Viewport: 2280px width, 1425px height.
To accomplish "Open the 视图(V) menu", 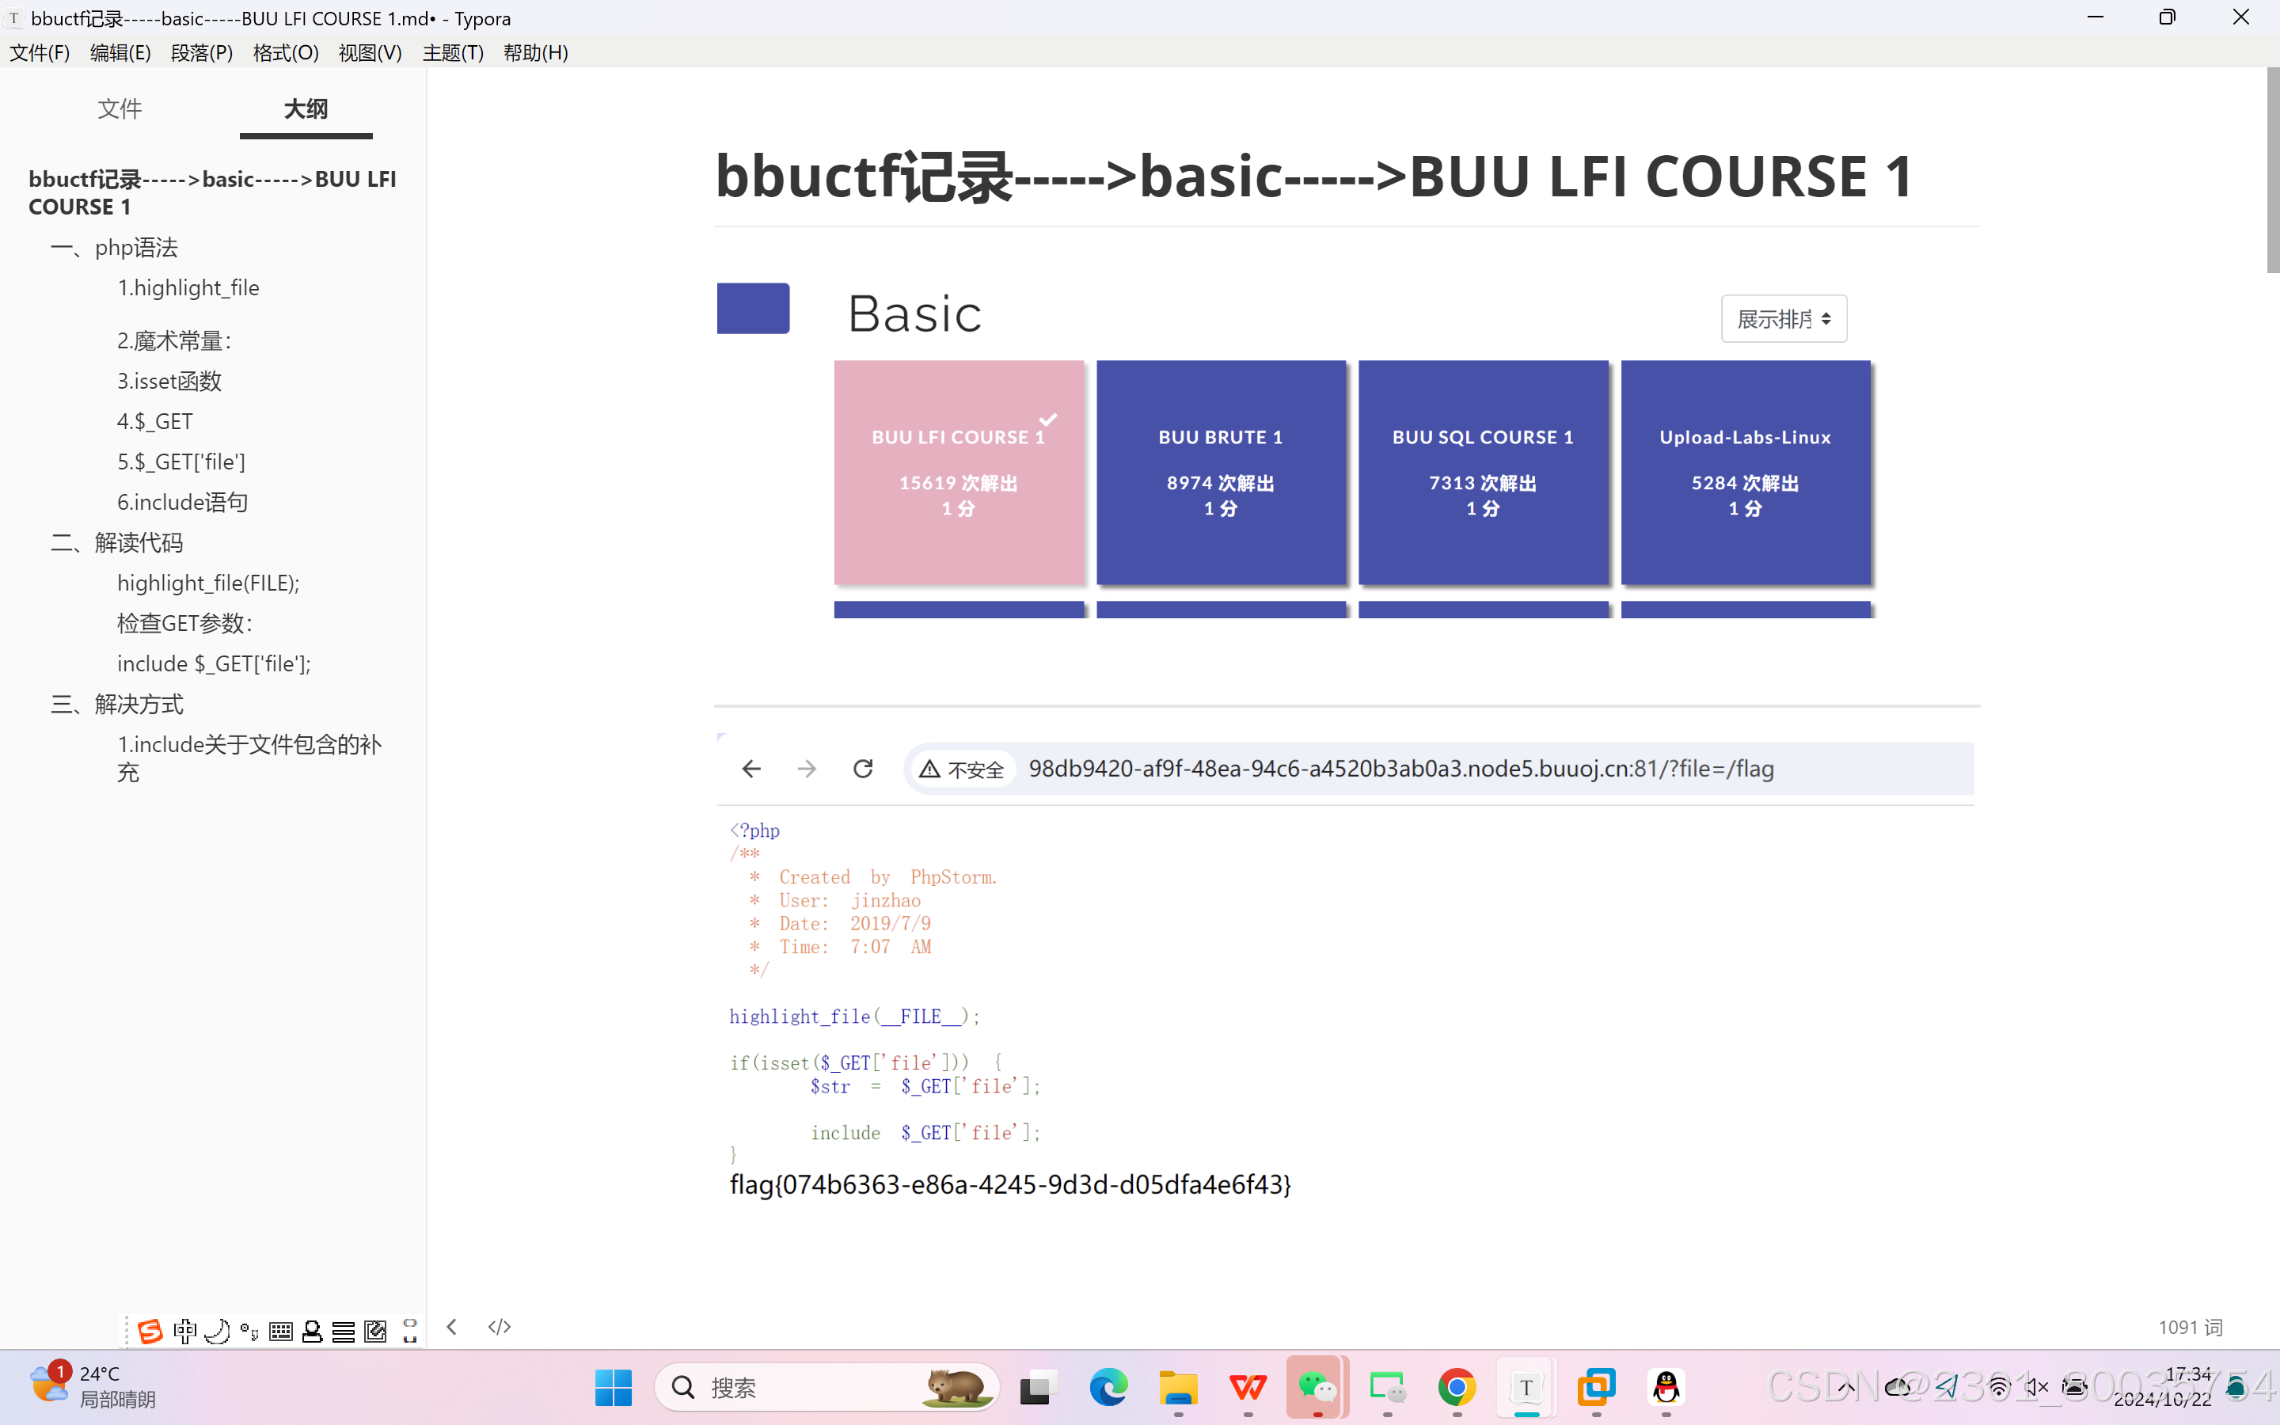I will click(x=370, y=53).
